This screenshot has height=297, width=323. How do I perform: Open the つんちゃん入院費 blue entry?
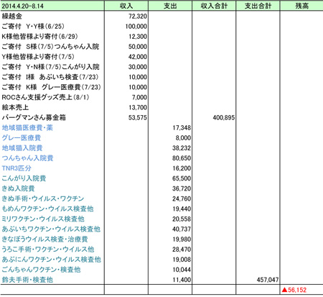point(27,158)
